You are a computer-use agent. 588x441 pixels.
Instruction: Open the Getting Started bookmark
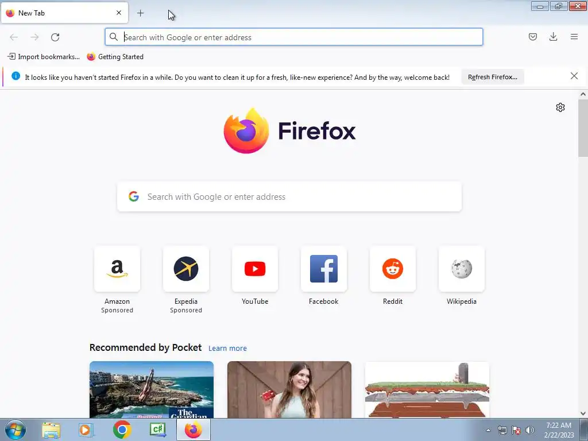(x=115, y=57)
